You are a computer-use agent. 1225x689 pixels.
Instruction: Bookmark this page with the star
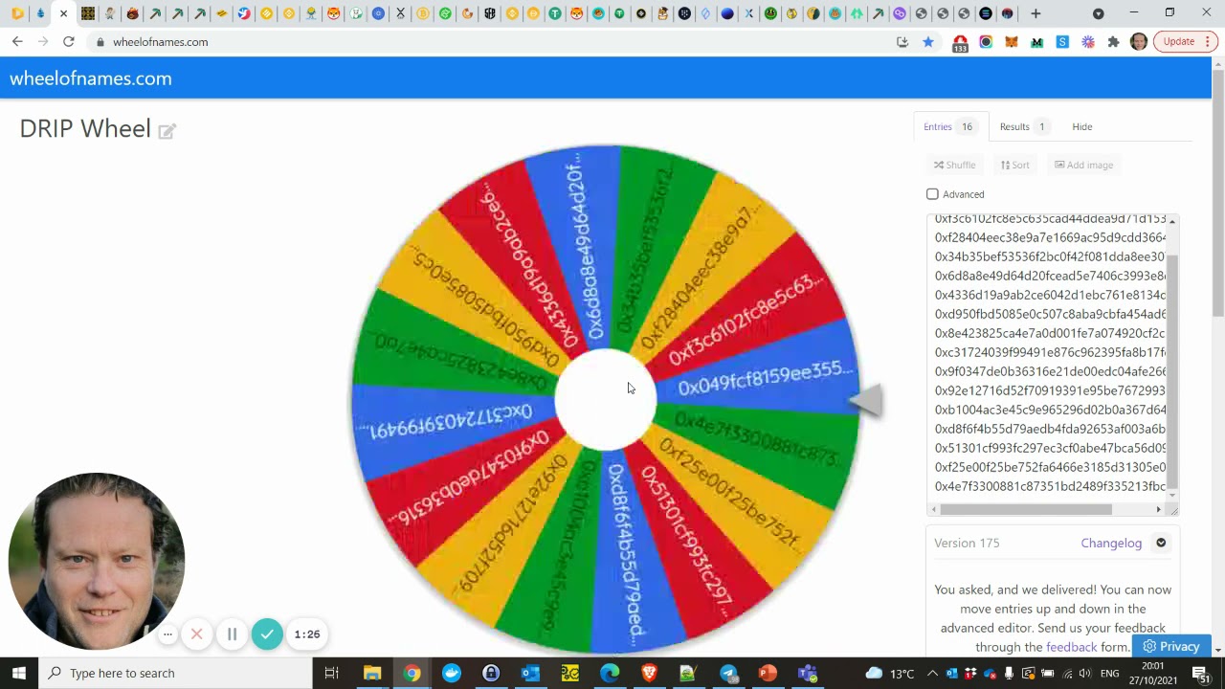coord(928,41)
